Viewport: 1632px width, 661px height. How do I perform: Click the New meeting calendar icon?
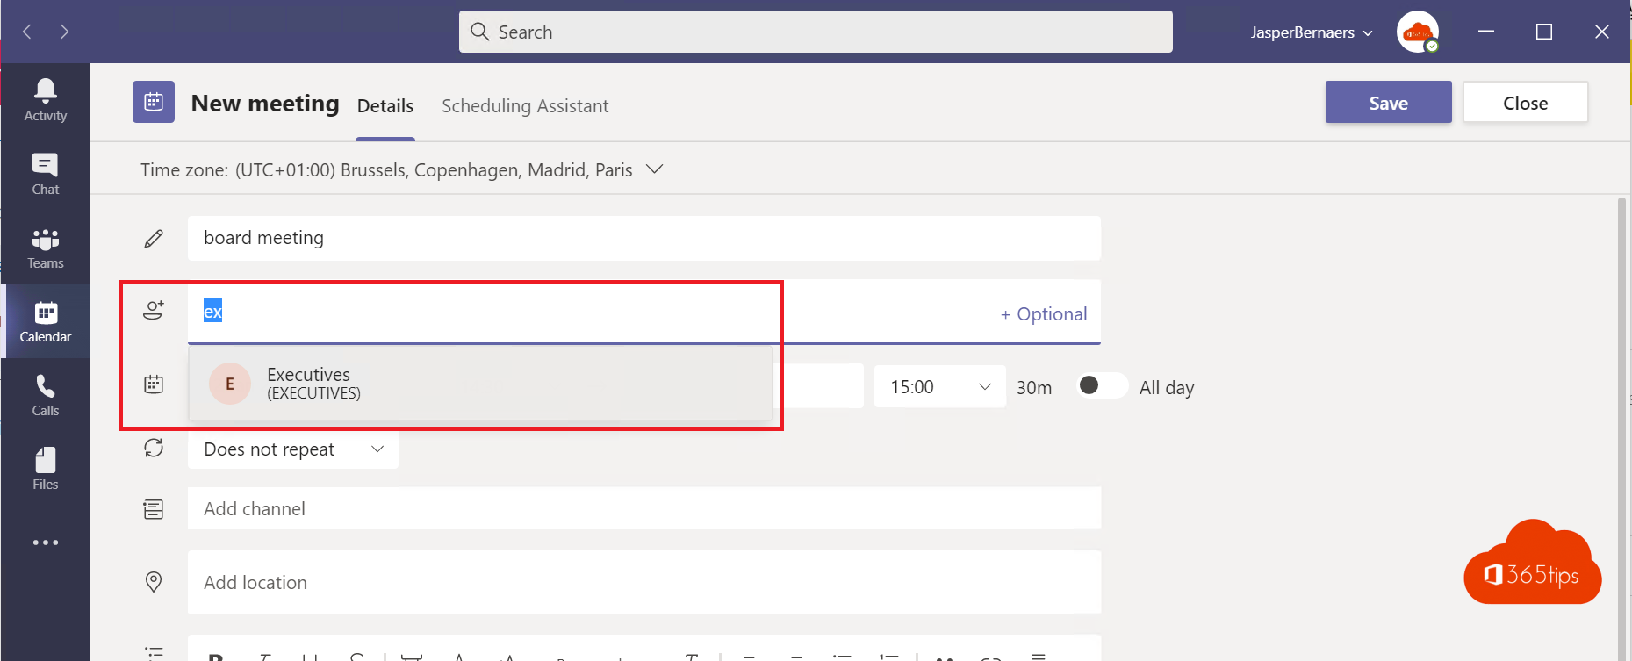(154, 102)
